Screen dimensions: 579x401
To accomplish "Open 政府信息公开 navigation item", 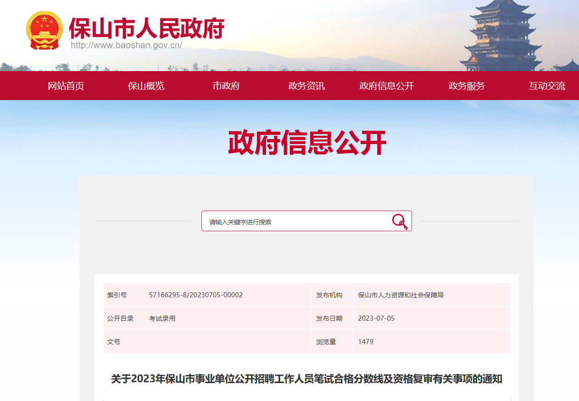I will (387, 86).
